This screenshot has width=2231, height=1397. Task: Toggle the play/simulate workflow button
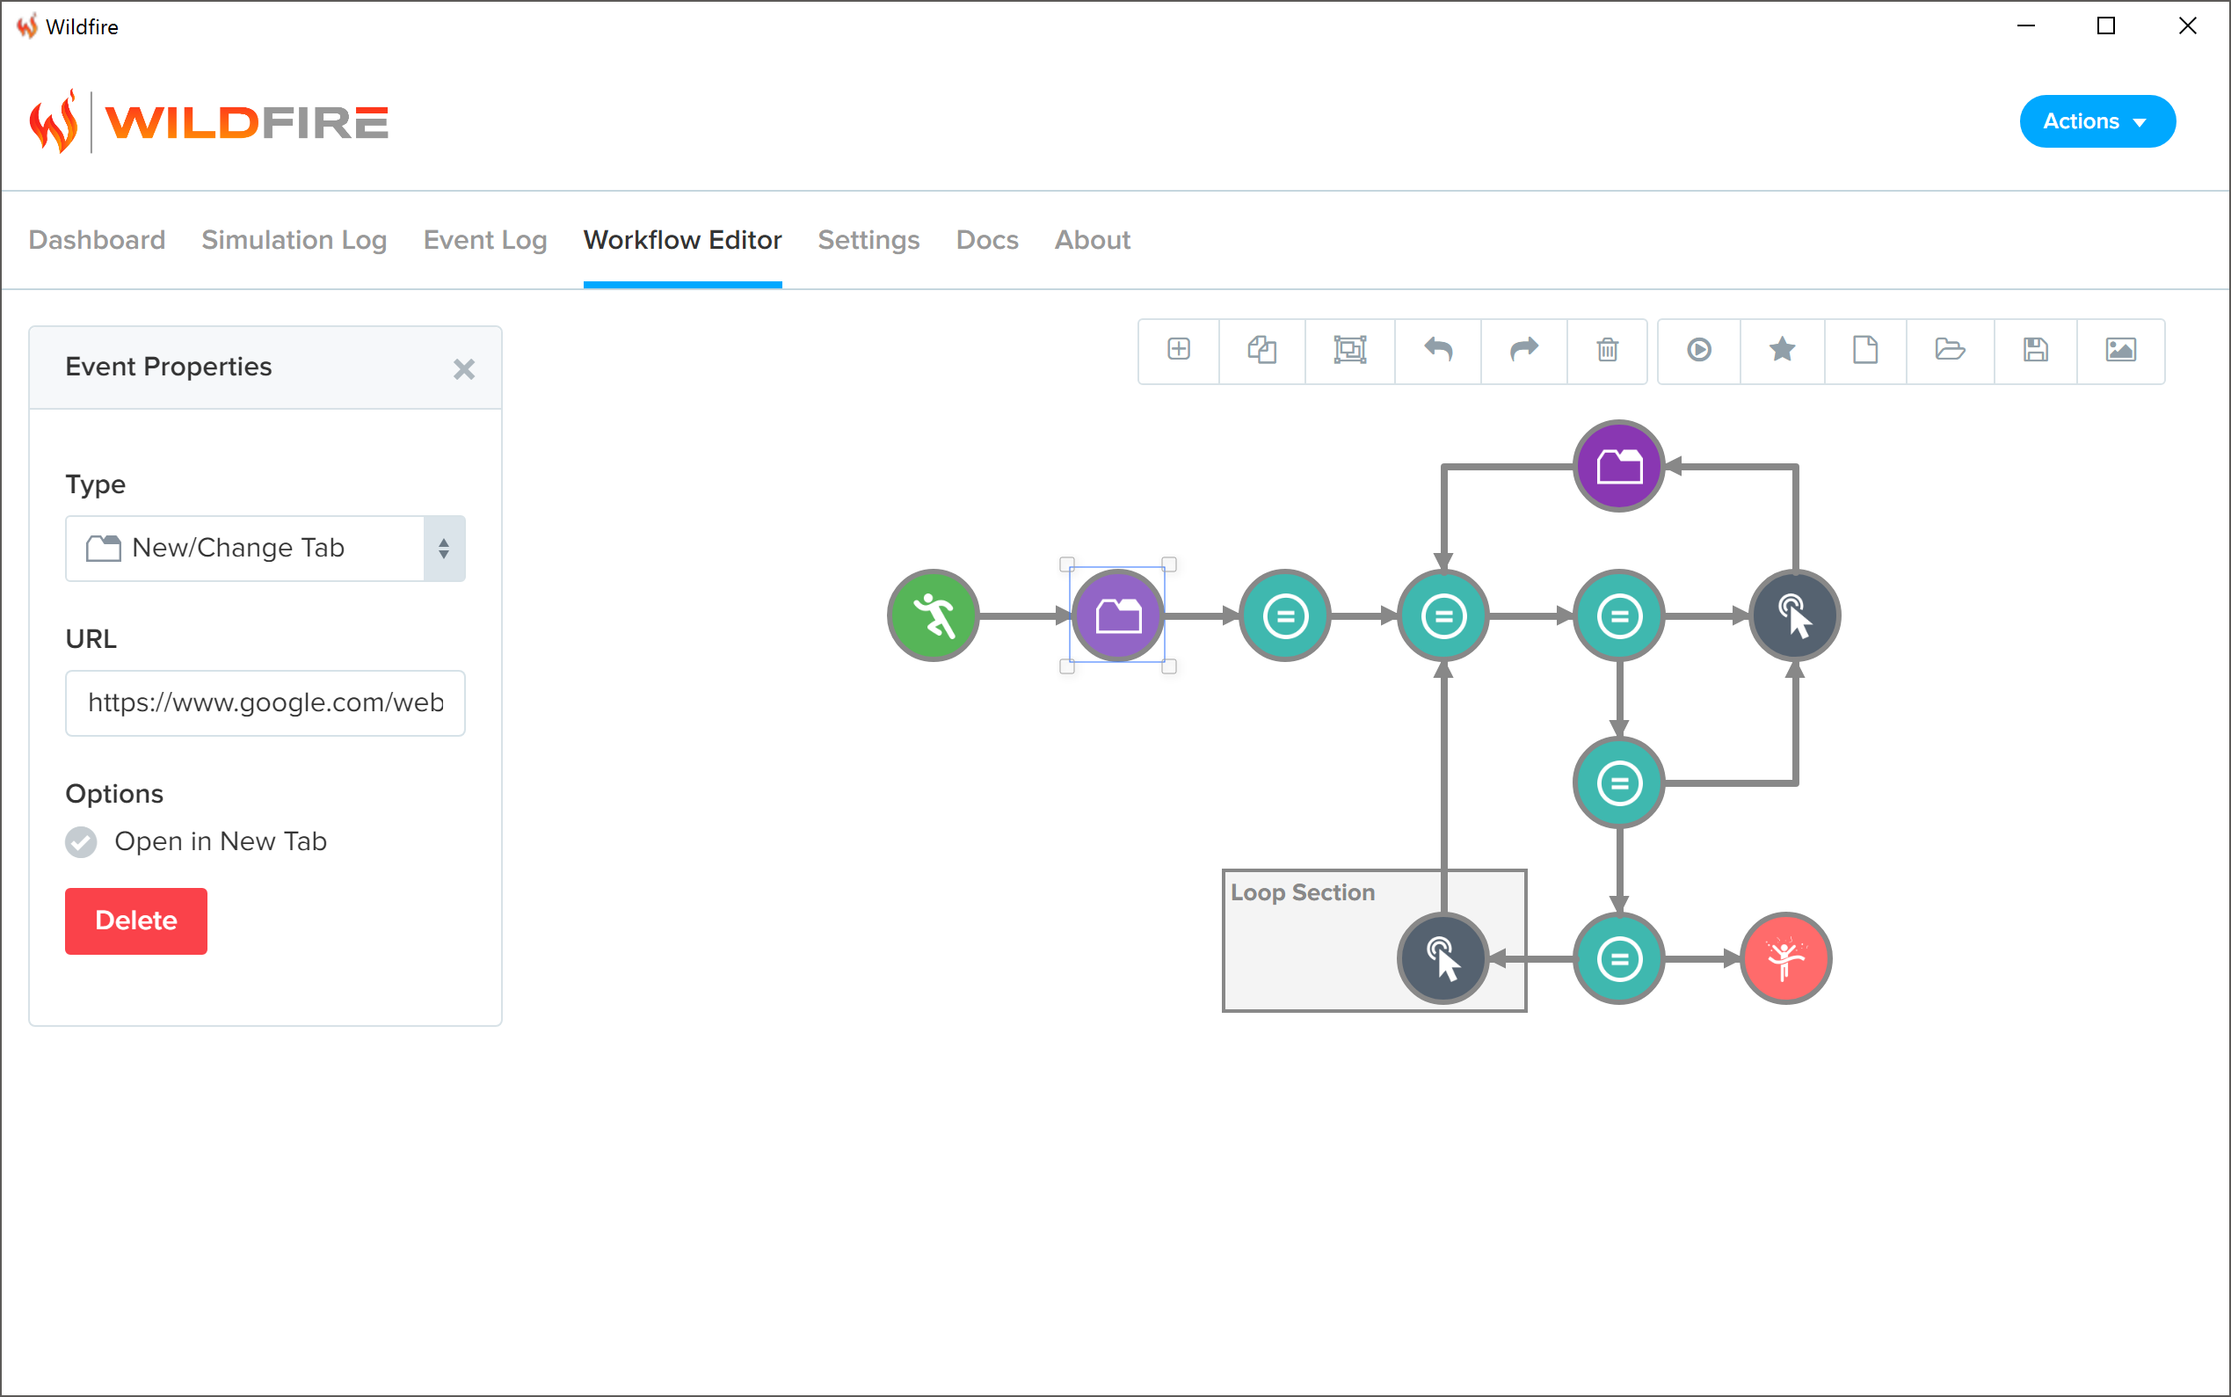click(1697, 349)
